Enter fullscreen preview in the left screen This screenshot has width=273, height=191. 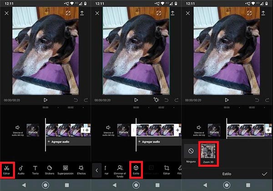(x=68, y=13)
